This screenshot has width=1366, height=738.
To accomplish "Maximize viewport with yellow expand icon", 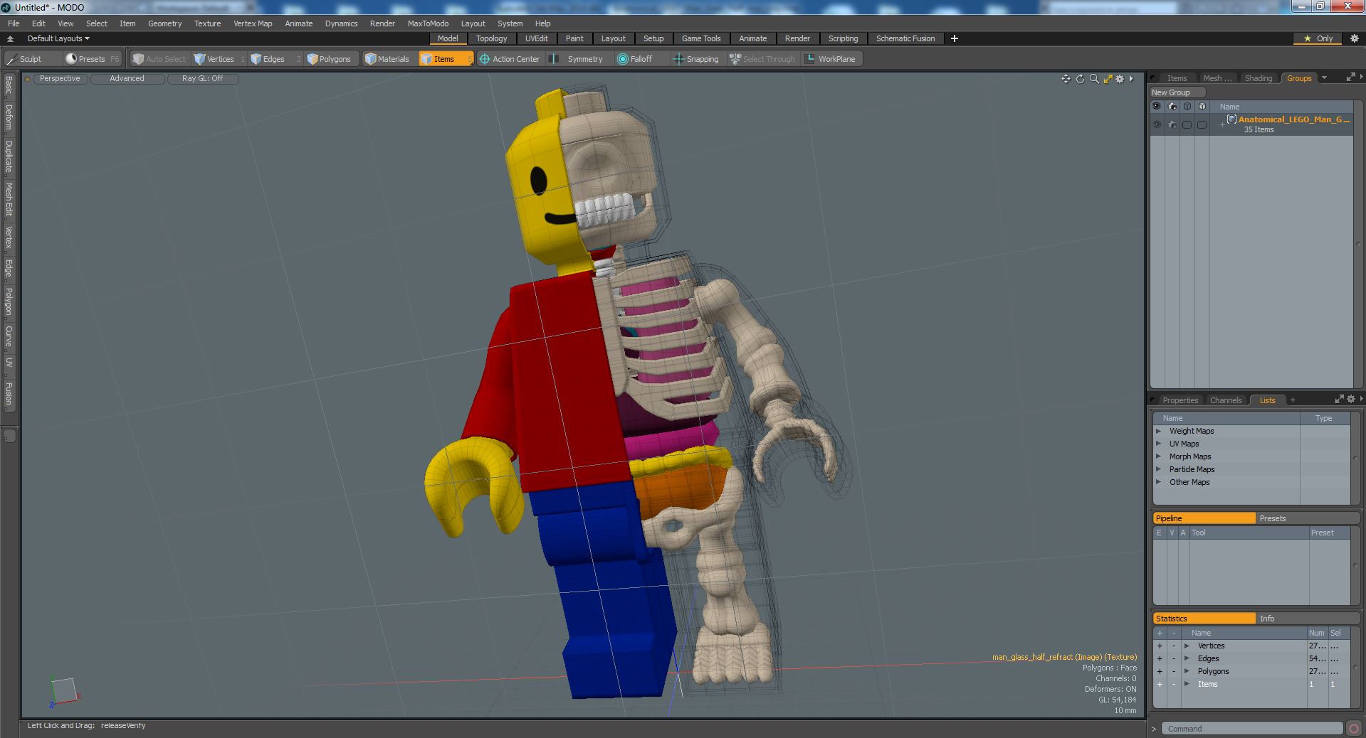I will pos(1108,79).
